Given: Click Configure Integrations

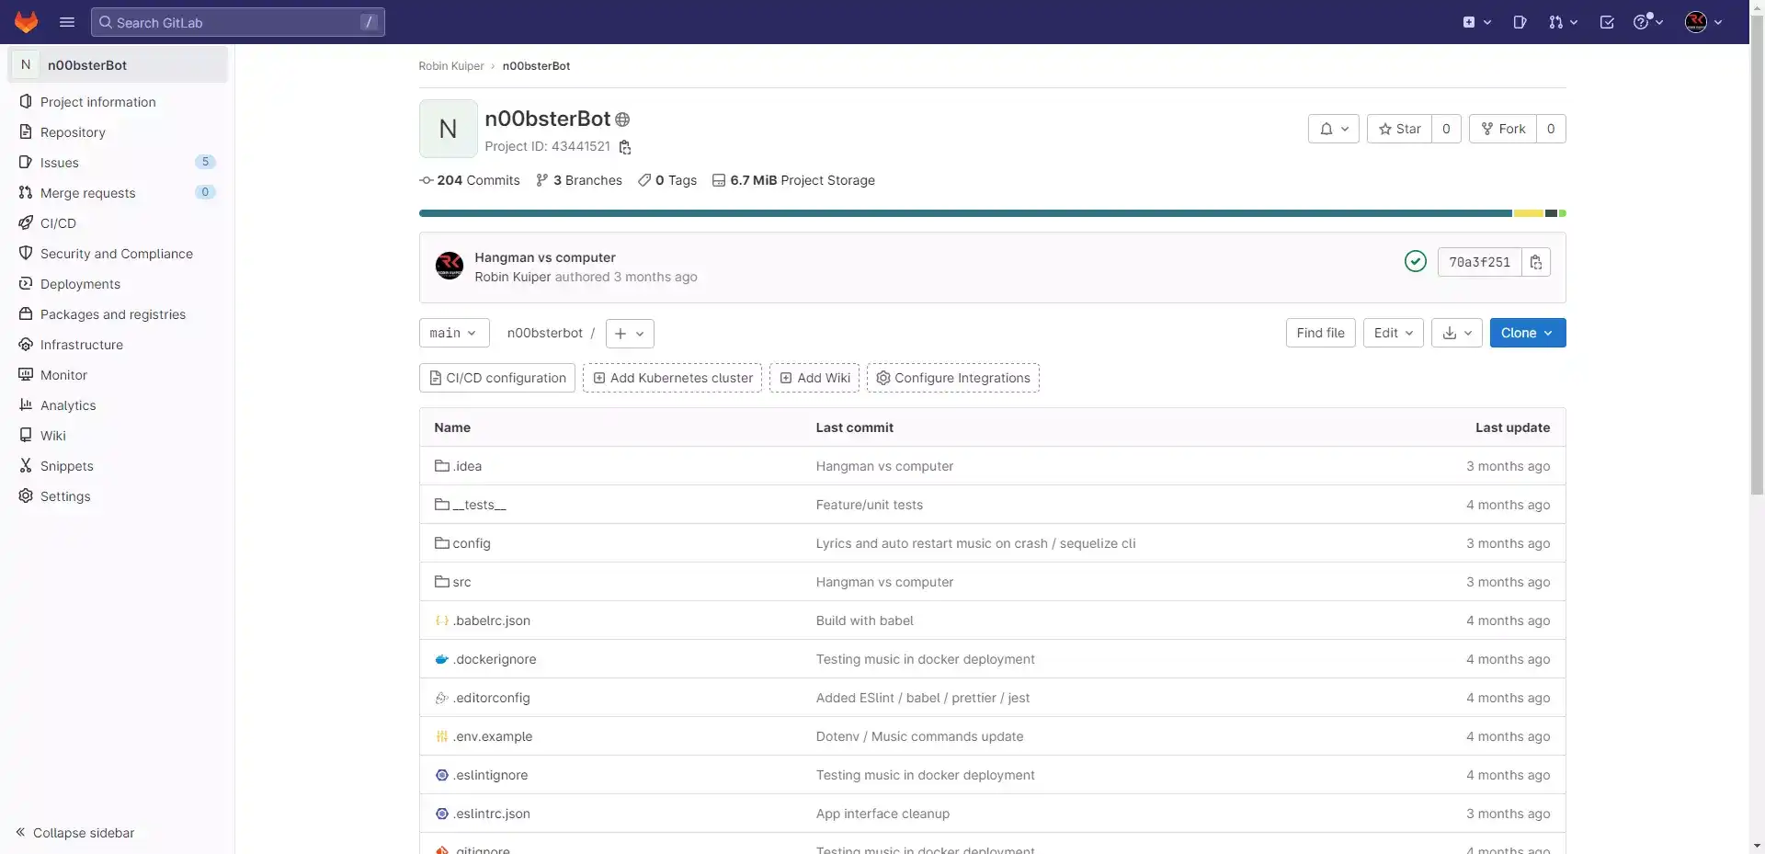Looking at the screenshot, I should tap(953, 378).
